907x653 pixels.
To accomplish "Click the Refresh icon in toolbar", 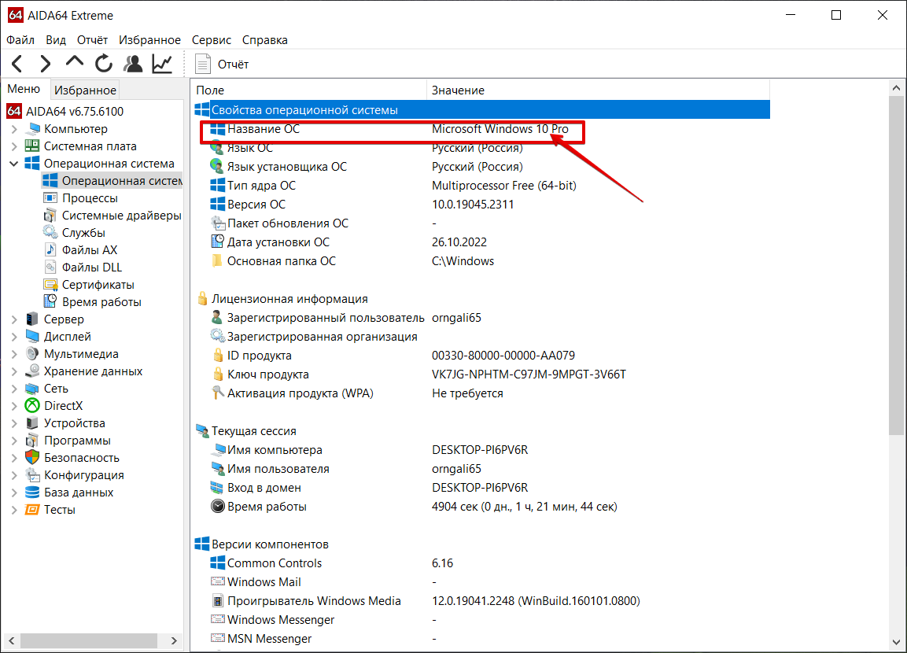I will pyautogui.click(x=104, y=64).
